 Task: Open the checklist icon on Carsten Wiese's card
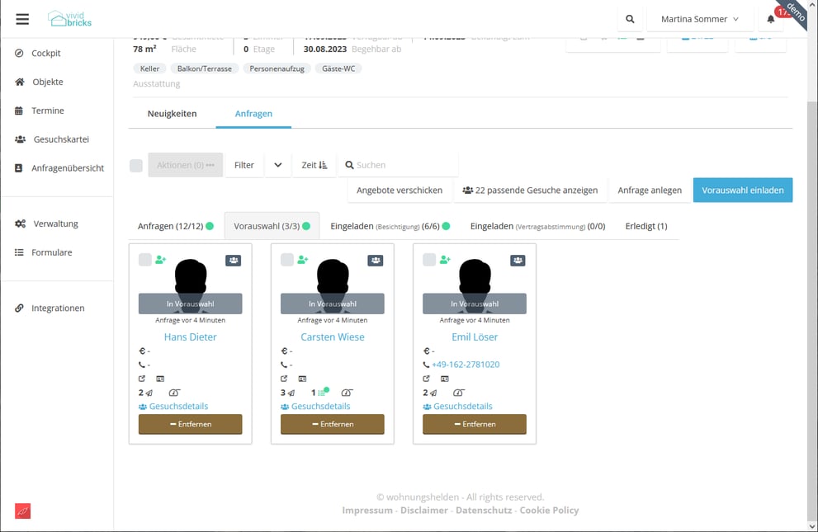click(321, 393)
